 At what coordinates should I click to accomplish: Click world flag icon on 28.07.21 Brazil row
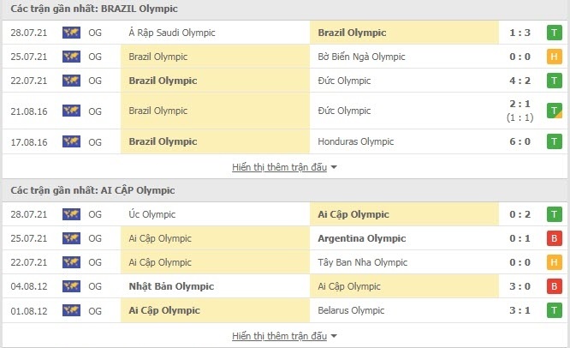[71, 33]
